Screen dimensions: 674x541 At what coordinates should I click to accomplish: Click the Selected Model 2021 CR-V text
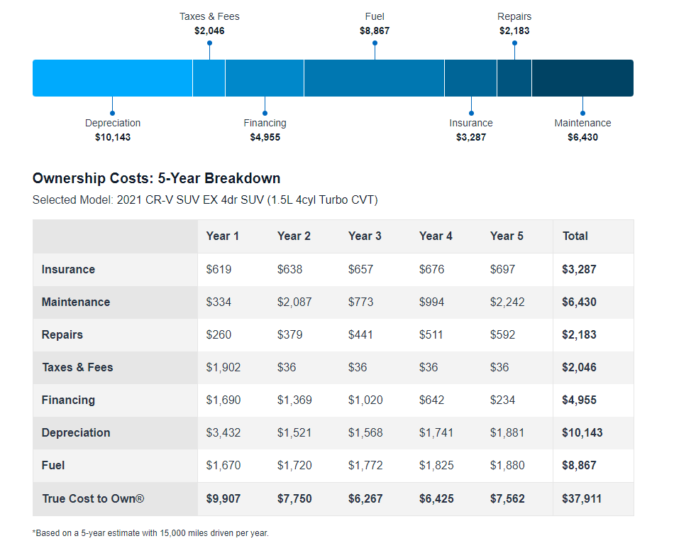coord(205,200)
